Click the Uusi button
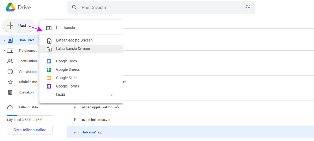Image resolution: width=314 pixels, height=141 pixels. click(18, 26)
